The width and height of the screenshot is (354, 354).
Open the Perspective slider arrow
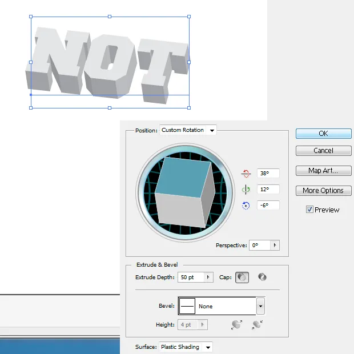(x=276, y=246)
